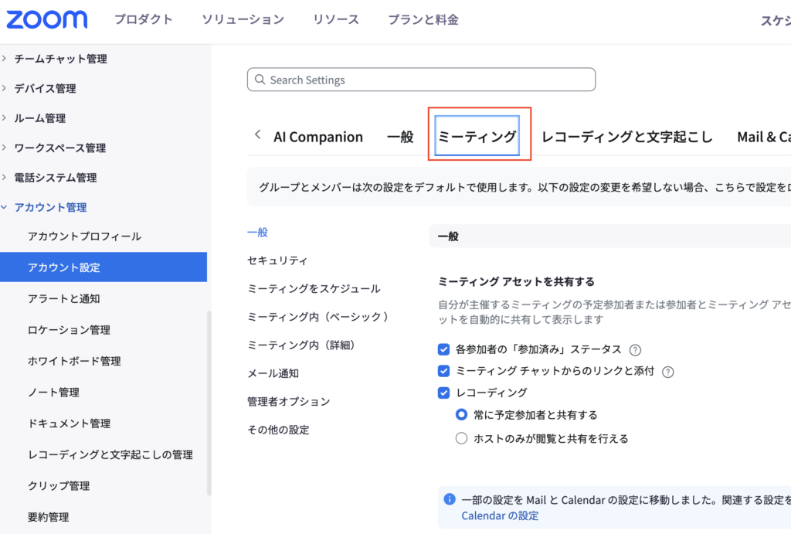Toggle 各参加者の「参加済み」ステータス checkbox
Screen dimensions: 791x534
443,349
